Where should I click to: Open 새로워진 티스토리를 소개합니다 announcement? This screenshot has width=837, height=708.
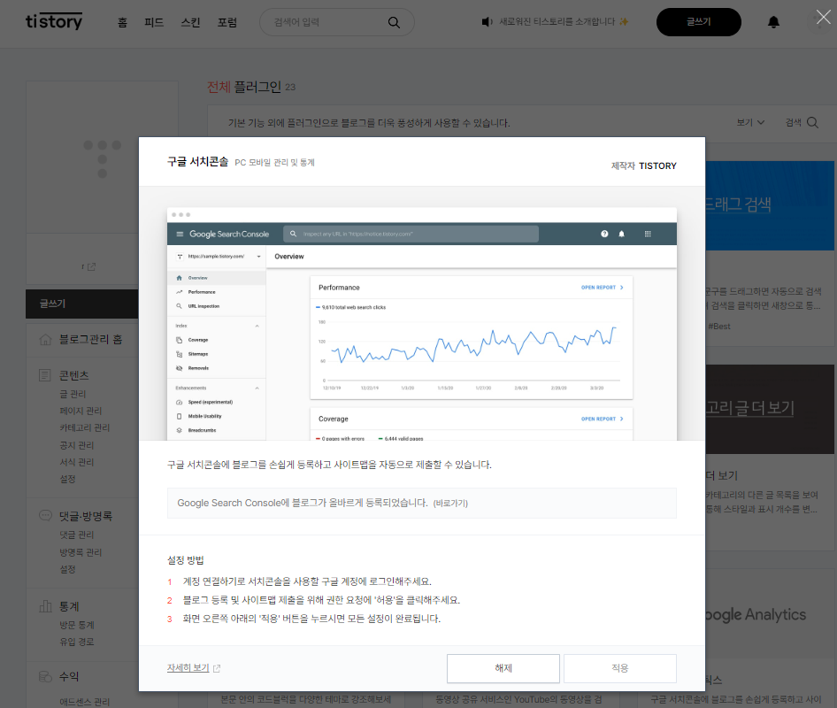557,22
